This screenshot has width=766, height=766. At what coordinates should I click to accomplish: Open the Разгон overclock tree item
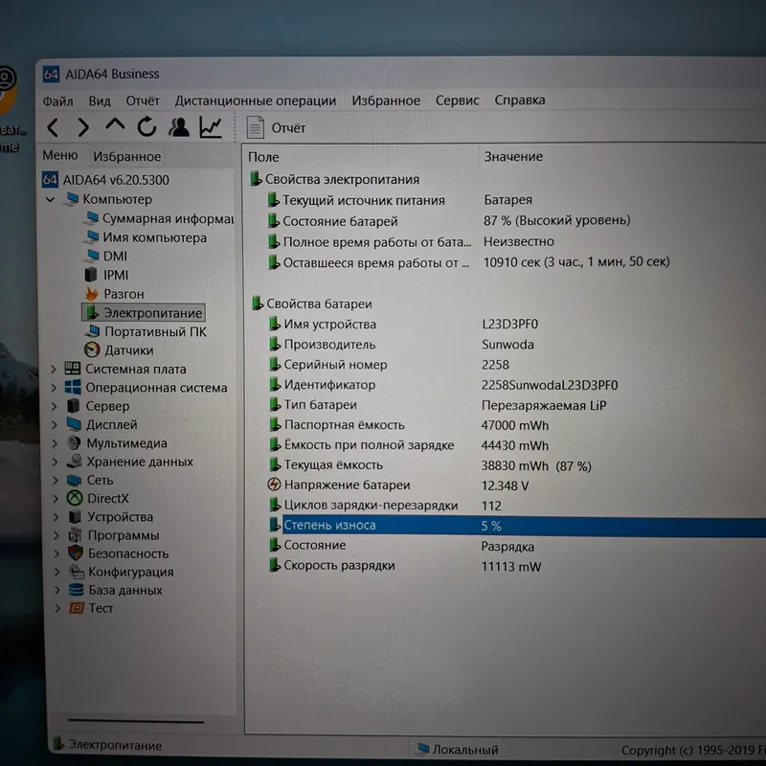pyautogui.click(x=115, y=294)
